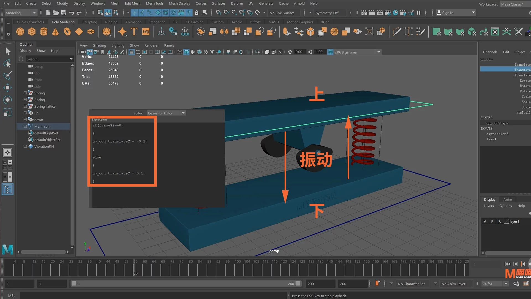The image size is (531, 299).
Task: Switch to the Animation shelf tab
Action: click(x=133, y=22)
